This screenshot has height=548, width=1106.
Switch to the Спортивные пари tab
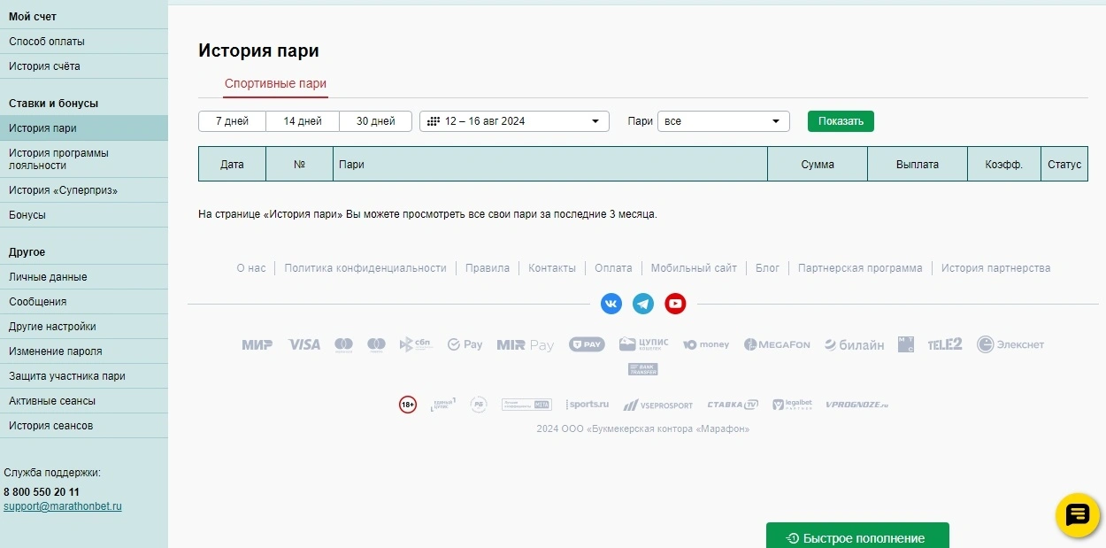pos(275,83)
